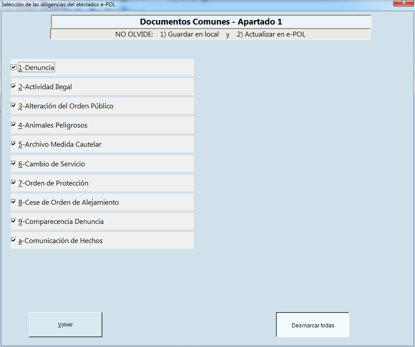This screenshot has width=415, height=347.
Task: Disable a-Comunicación de Hechos checkbox
Action: [x=14, y=240]
